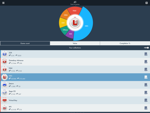Select the N64 slice of the chart
The image size is (150, 113).
click(74, 11)
